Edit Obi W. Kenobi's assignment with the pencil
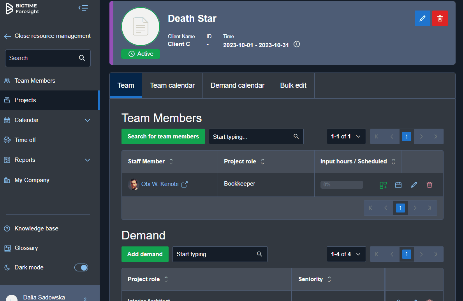463x301 pixels. pyautogui.click(x=414, y=185)
